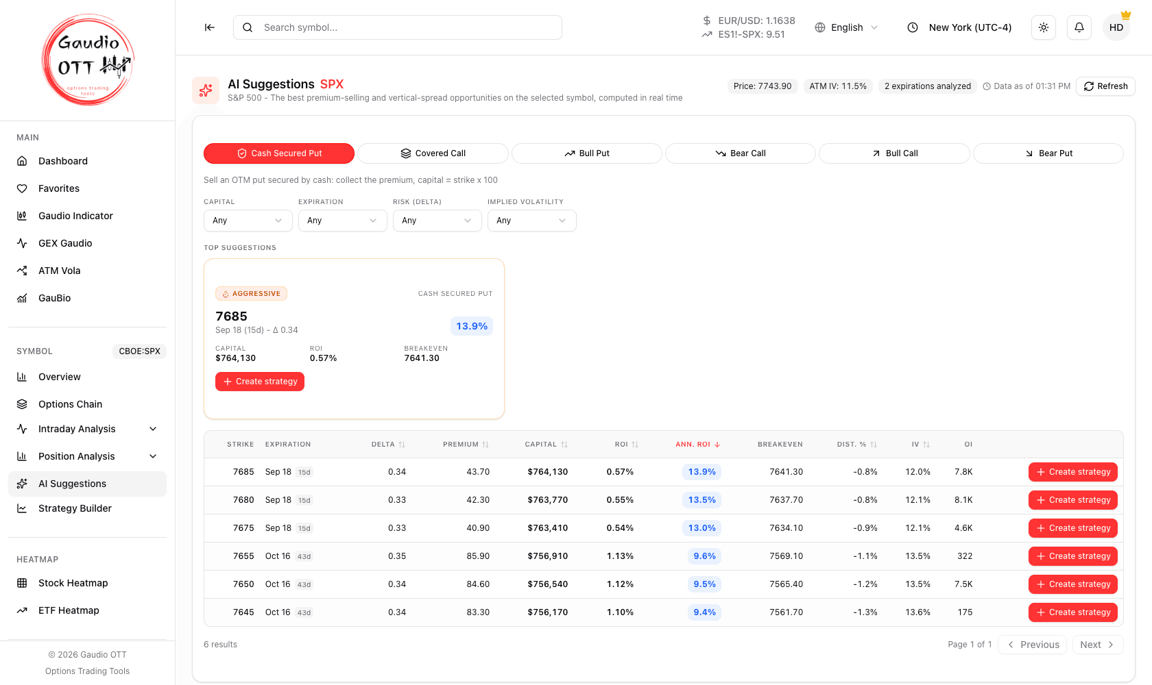Click the 13.9% Ann. ROI in 7685 row
1152x685 pixels.
pos(702,472)
